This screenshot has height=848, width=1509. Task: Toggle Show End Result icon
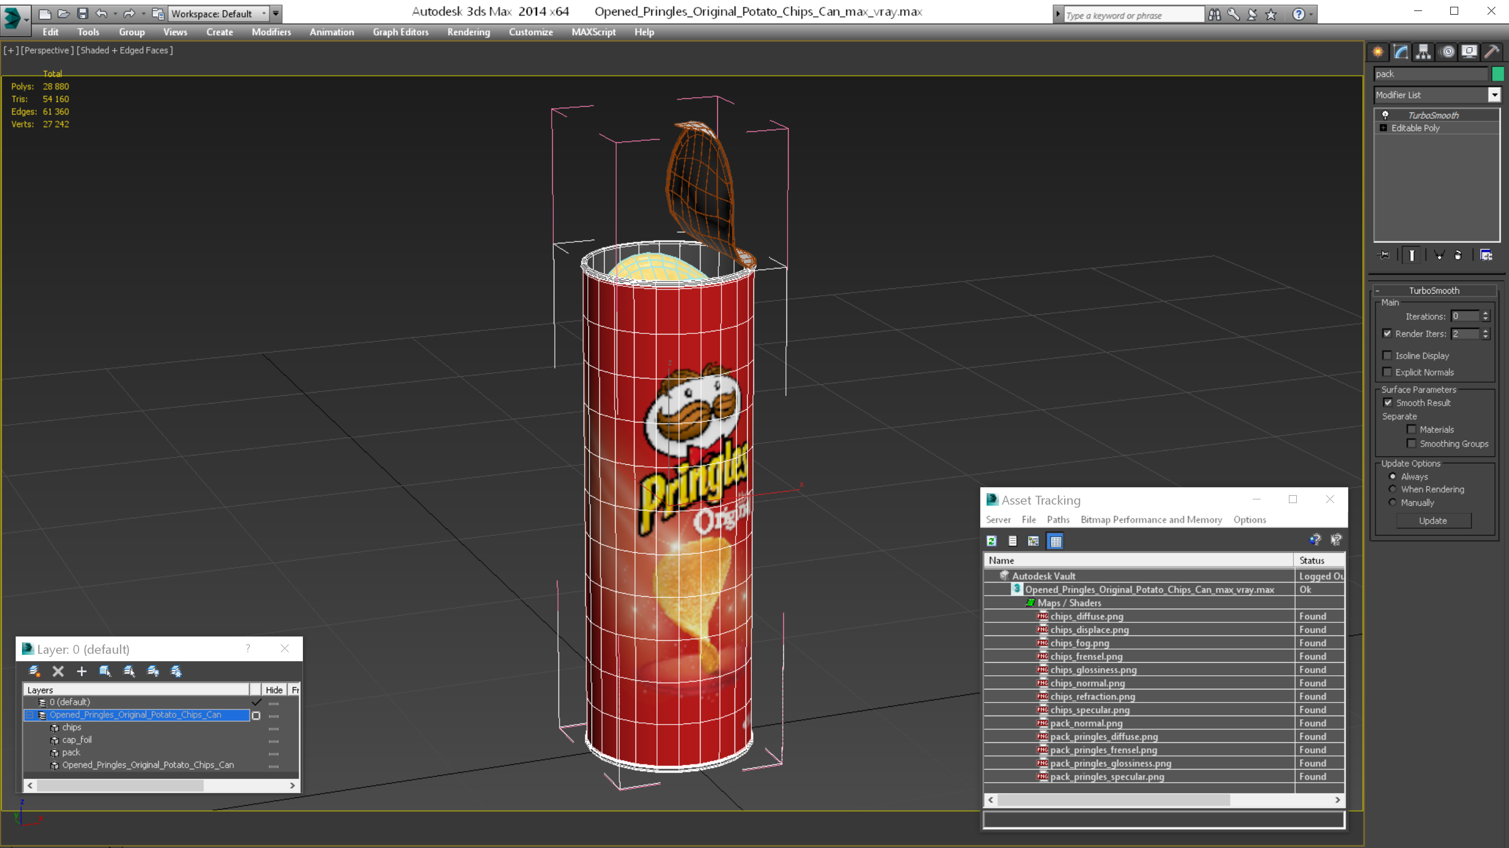(x=1412, y=255)
